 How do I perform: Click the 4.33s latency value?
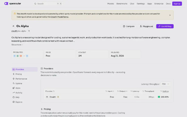pos(137,97)
